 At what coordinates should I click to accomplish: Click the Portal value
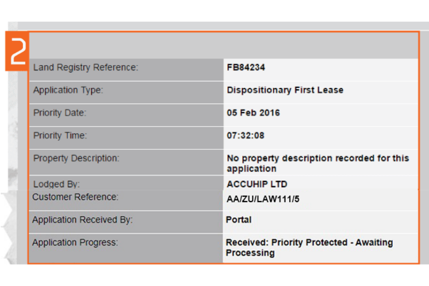click(239, 220)
